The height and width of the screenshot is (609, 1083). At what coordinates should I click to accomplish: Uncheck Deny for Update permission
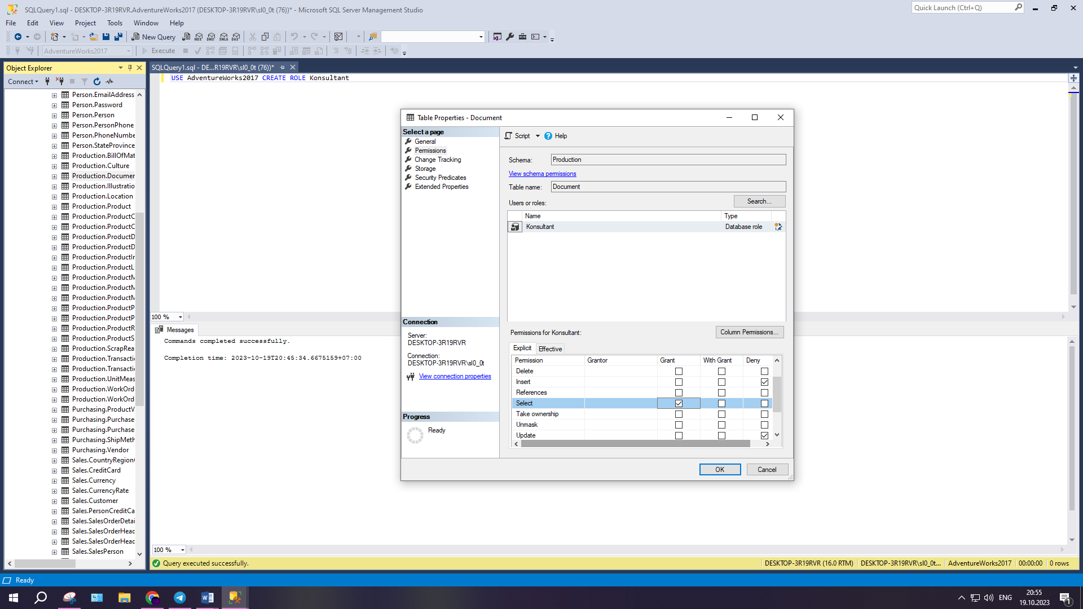pos(764,435)
